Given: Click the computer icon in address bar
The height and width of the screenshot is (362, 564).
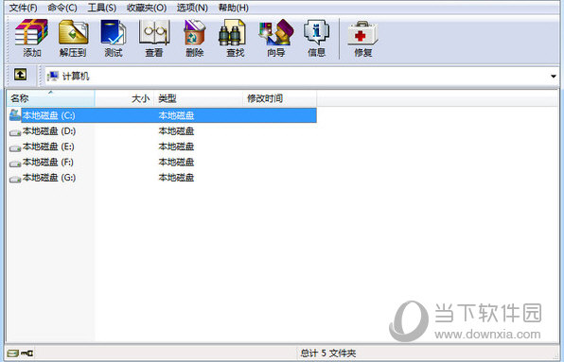Looking at the screenshot, I should click(52, 76).
